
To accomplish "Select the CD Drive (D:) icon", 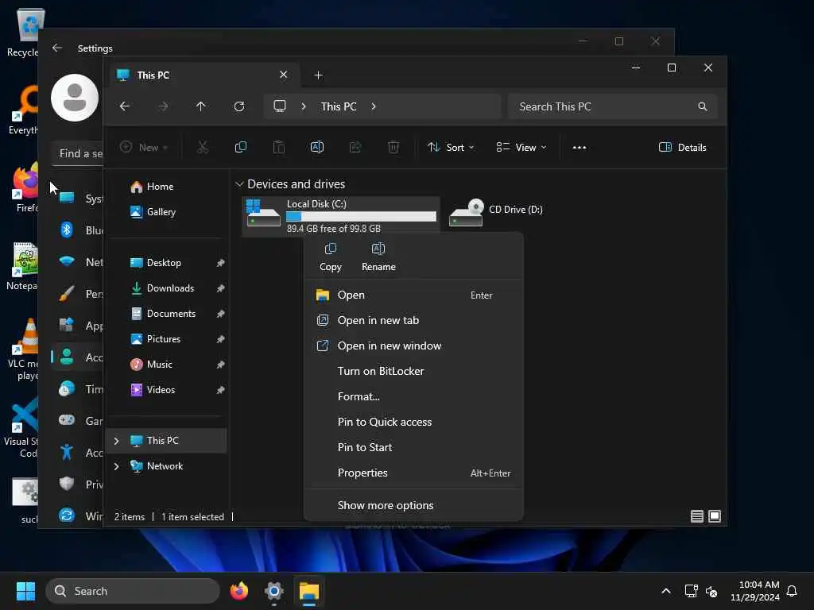I will pyautogui.click(x=466, y=213).
